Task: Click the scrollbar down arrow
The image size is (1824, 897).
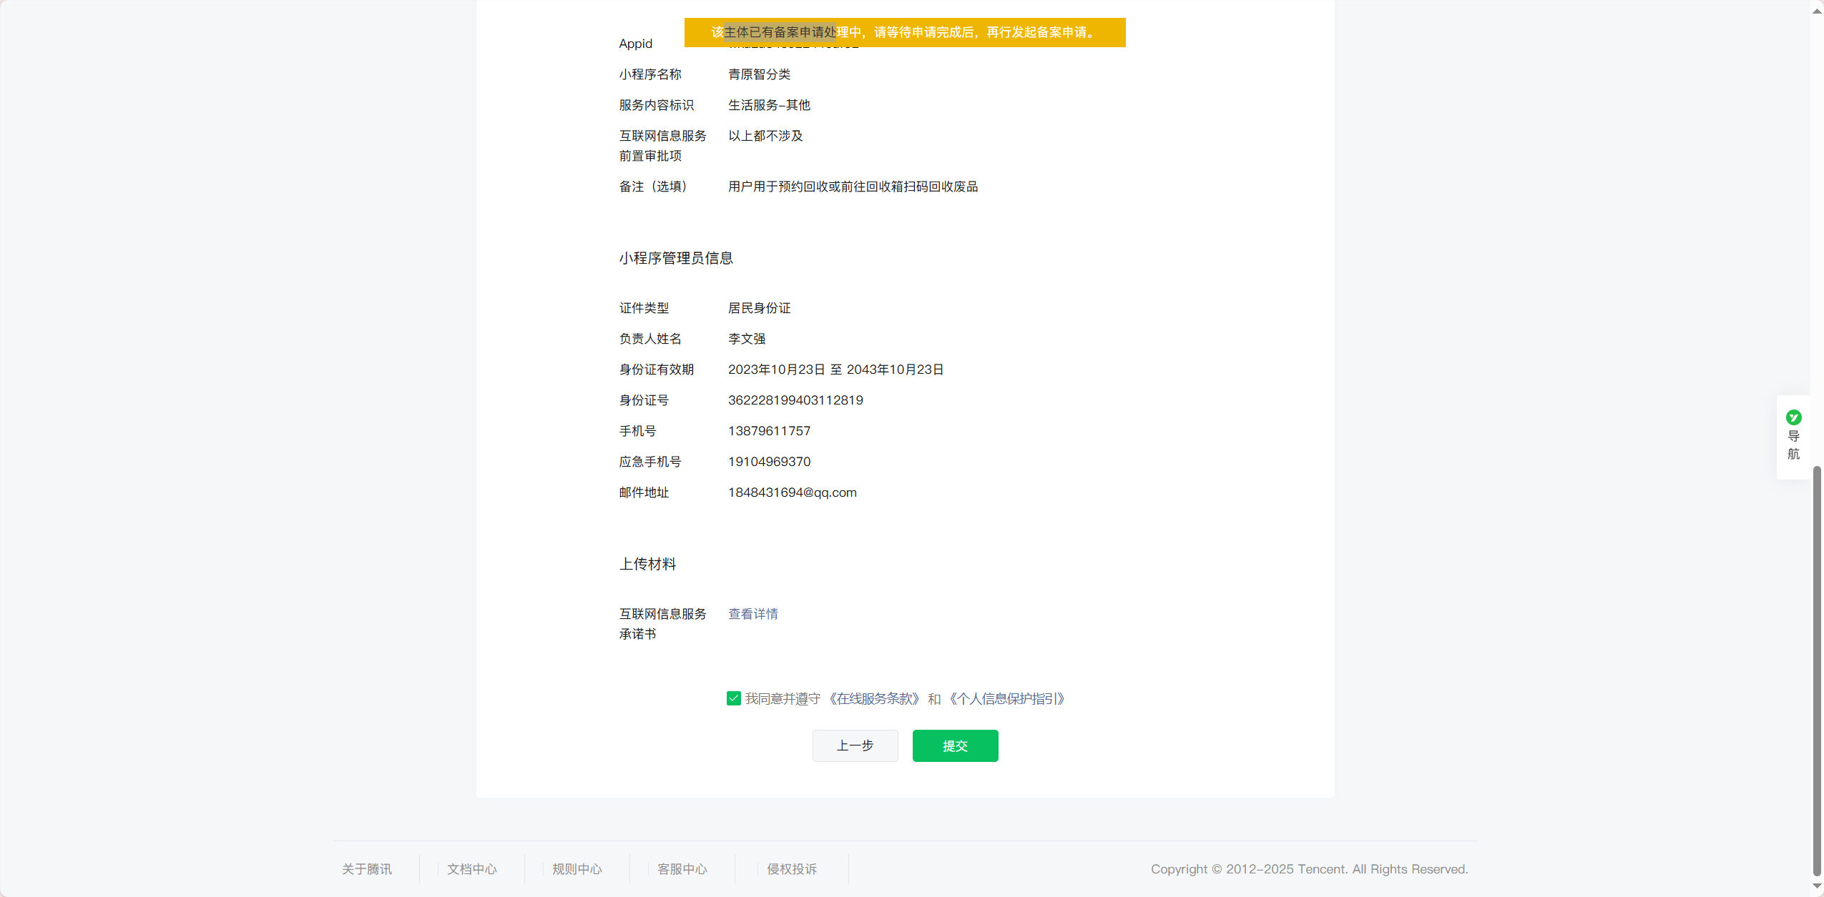Action: [x=1817, y=886]
